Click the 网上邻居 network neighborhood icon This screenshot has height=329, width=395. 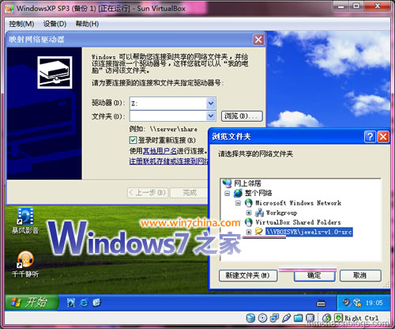coord(227,183)
